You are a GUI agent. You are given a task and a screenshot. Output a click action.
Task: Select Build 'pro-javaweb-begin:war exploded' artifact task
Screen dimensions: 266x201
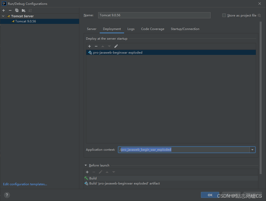[x=171, y=183]
